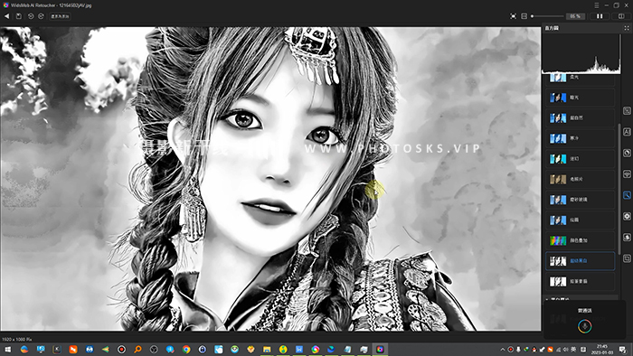The image size is (633, 356).
Task: Open the Windows Start menu
Action: (x=7, y=349)
